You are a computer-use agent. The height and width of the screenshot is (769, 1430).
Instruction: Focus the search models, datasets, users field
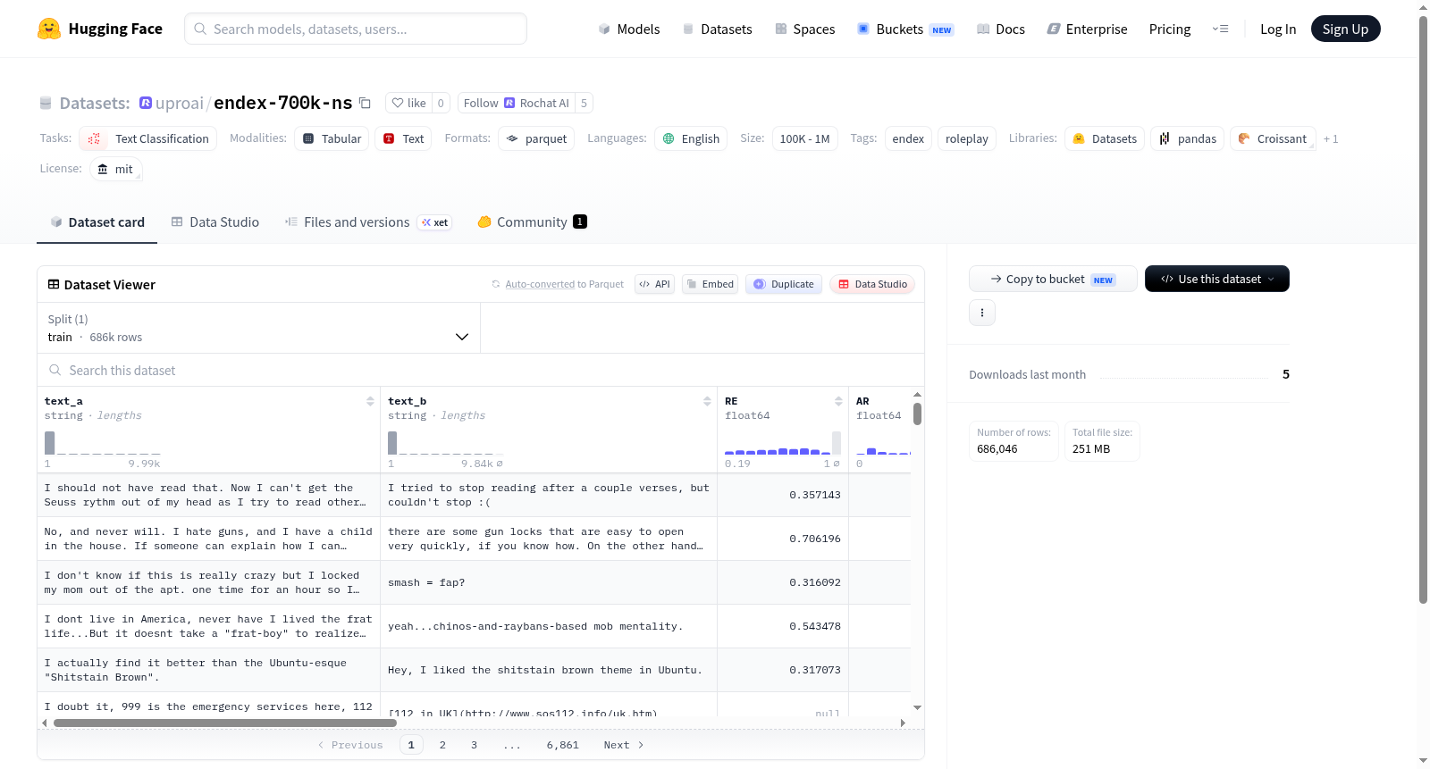(x=356, y=29)
